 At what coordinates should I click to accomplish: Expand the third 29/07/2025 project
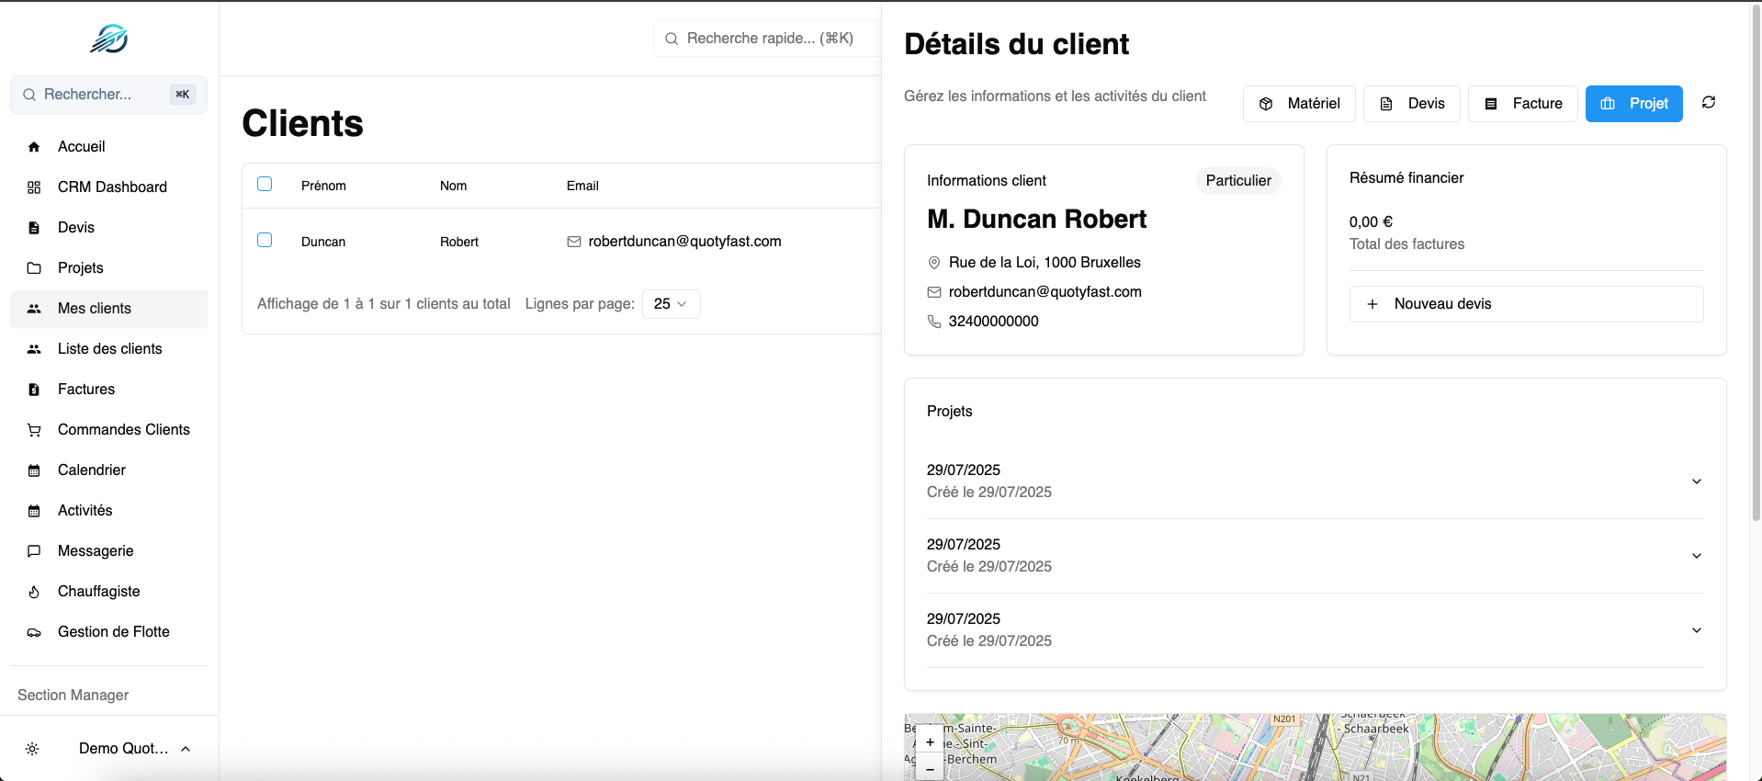click(1696, 630)
